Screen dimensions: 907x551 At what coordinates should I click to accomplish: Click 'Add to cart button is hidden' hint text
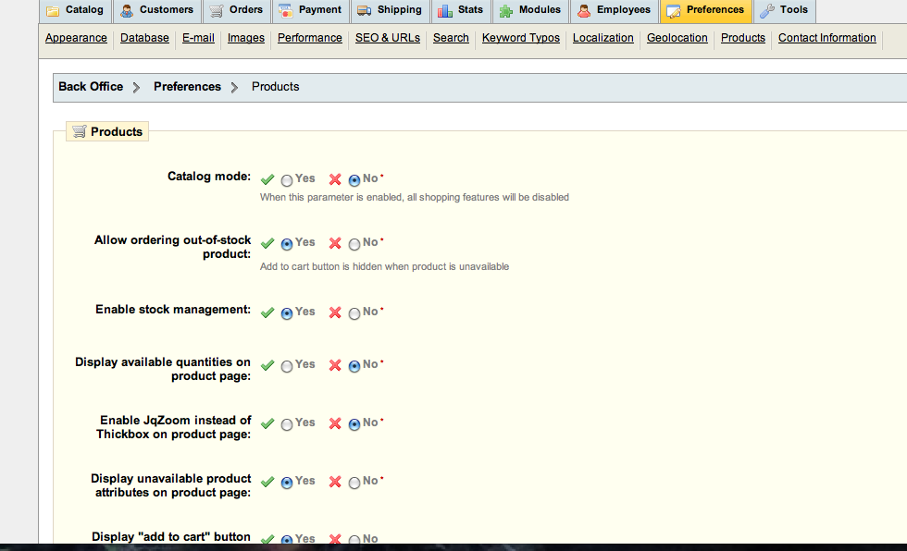pyautogui.click(x=385, y=266)
